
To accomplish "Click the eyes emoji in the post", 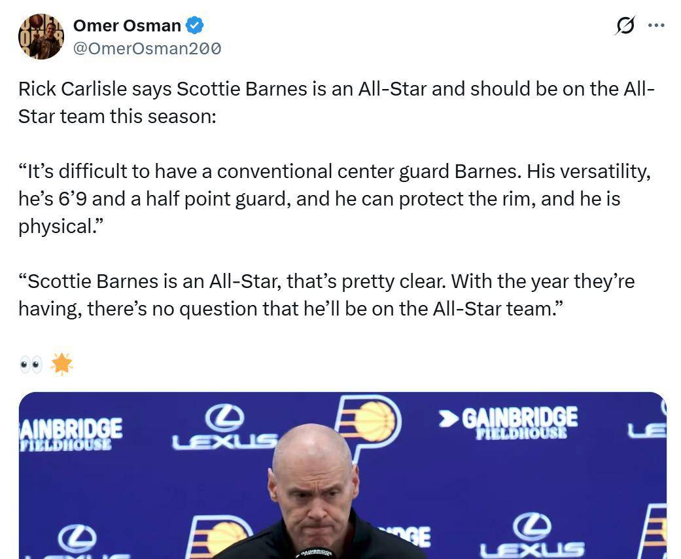I will [x=30, y=364].
